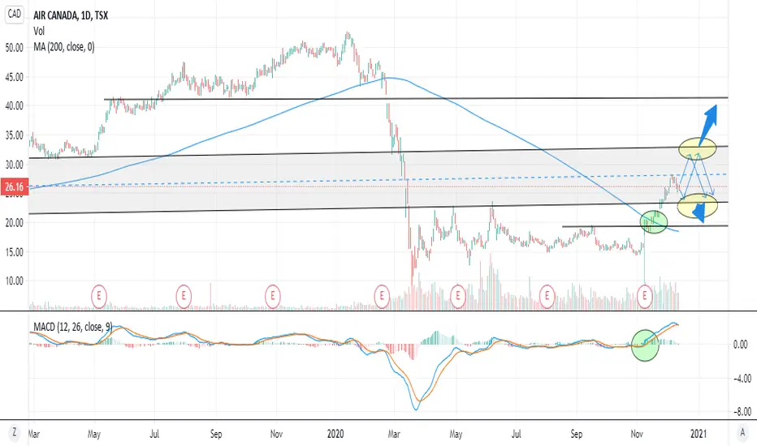Open the third earnings E marker from left
Screen dimensions: 757x446
(x=272, y=295)
